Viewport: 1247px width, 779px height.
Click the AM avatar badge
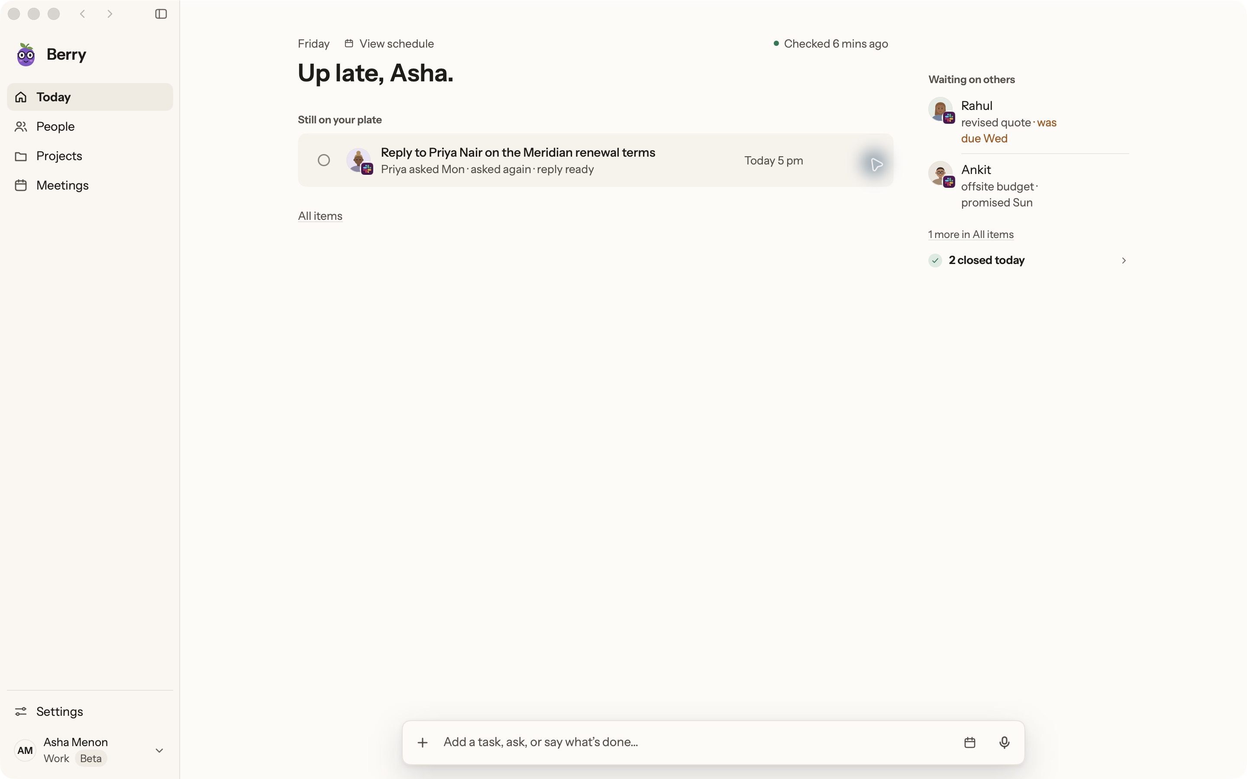(25, 751)
